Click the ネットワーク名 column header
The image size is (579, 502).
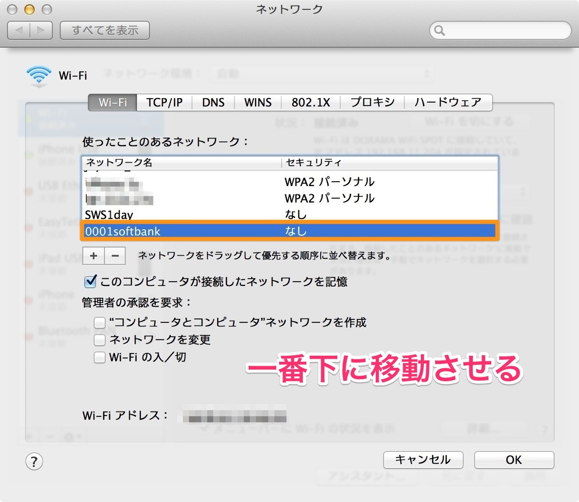[182, 163]
